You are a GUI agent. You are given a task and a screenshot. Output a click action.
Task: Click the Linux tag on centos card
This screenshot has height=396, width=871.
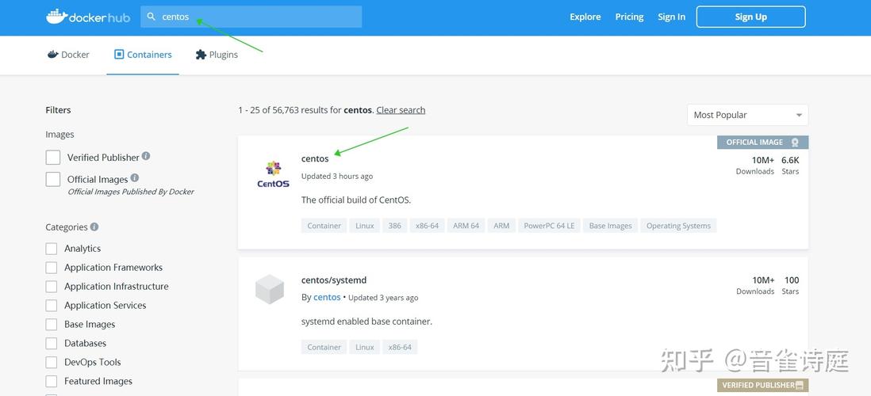[x=365, y=226]
